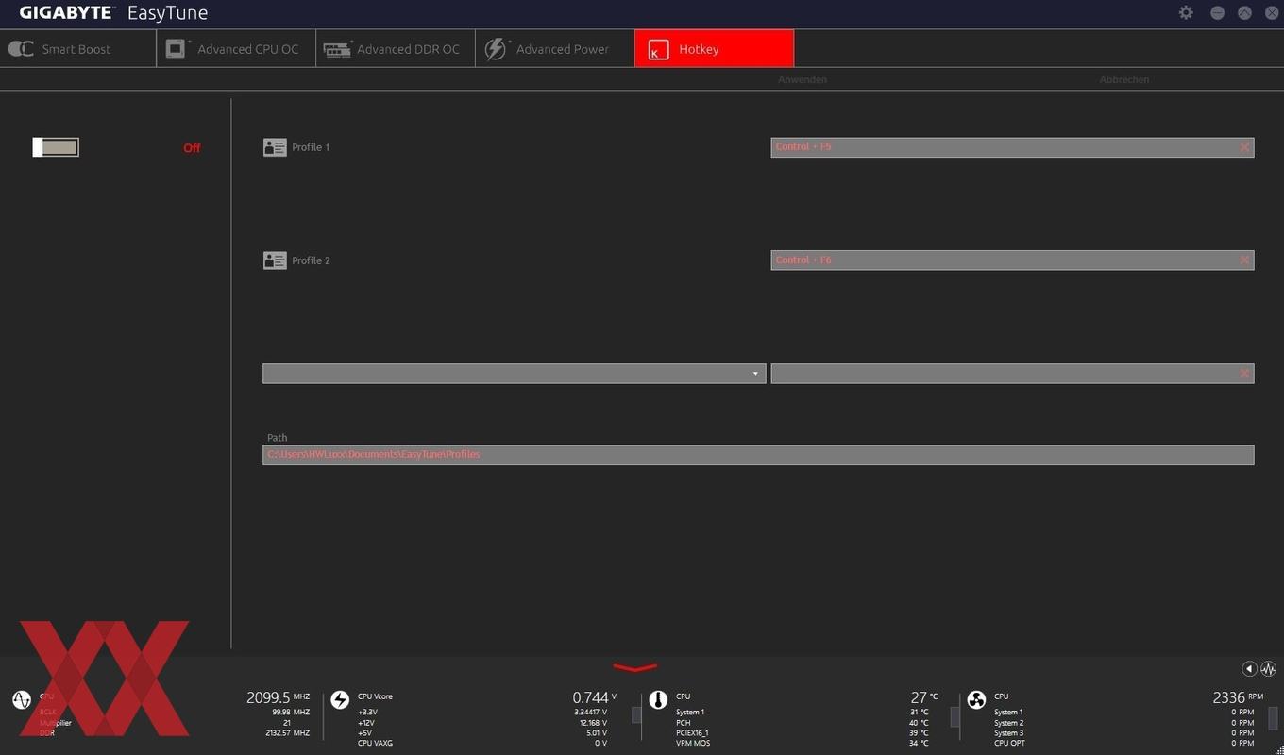1284x755 pixels.
Task: Select the Hotkey tab
Action: (x=714, y=49)
